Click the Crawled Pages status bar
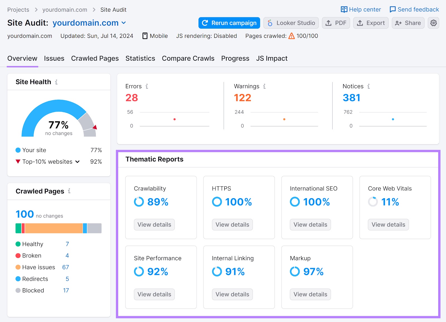 coord(59,228)
